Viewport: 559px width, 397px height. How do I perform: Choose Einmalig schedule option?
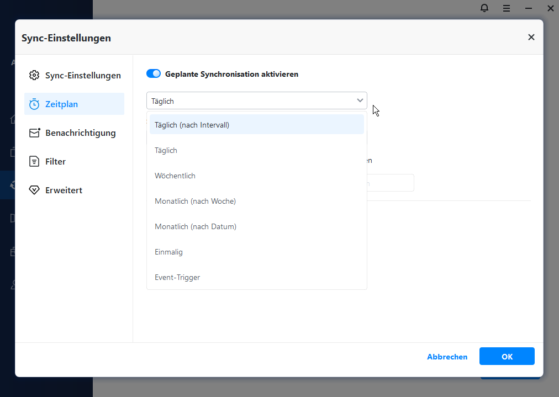(x=168, y=252)
